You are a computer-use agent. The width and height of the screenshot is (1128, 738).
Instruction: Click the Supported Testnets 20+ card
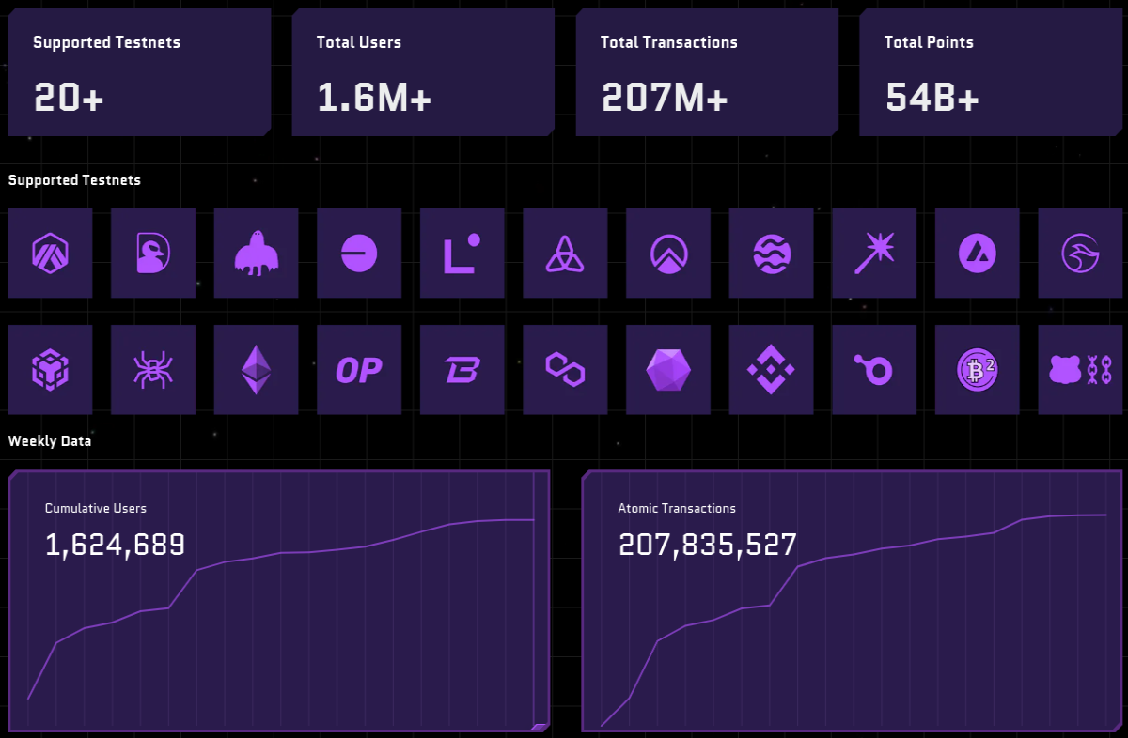tap(139, 73)
